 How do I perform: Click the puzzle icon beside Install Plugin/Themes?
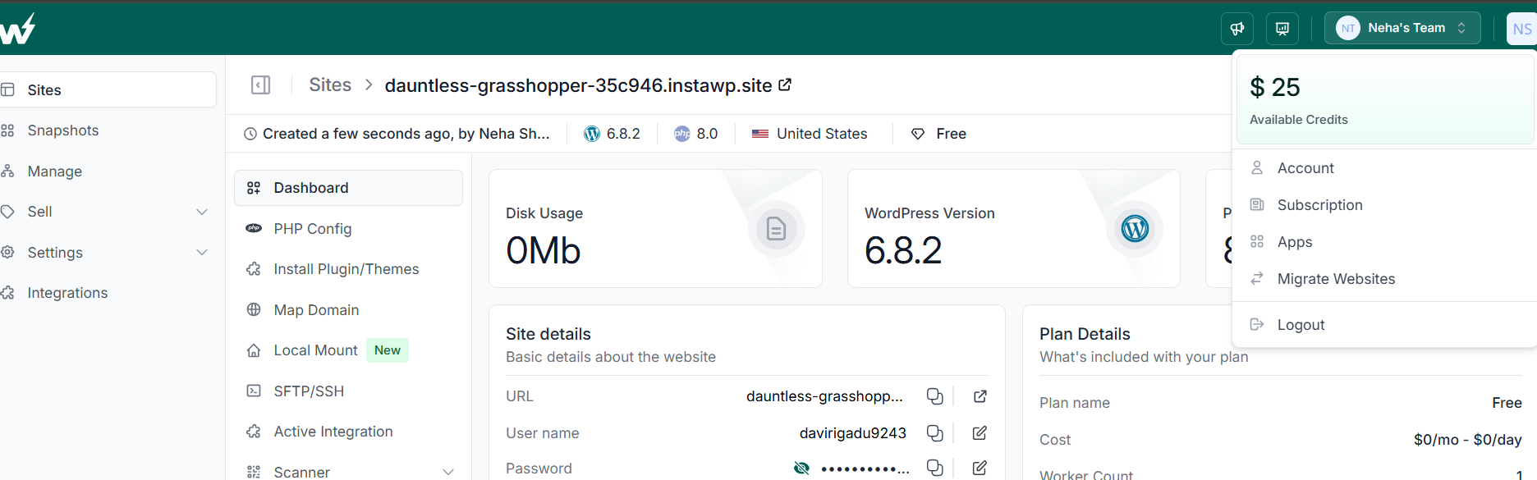click(254, 269)
